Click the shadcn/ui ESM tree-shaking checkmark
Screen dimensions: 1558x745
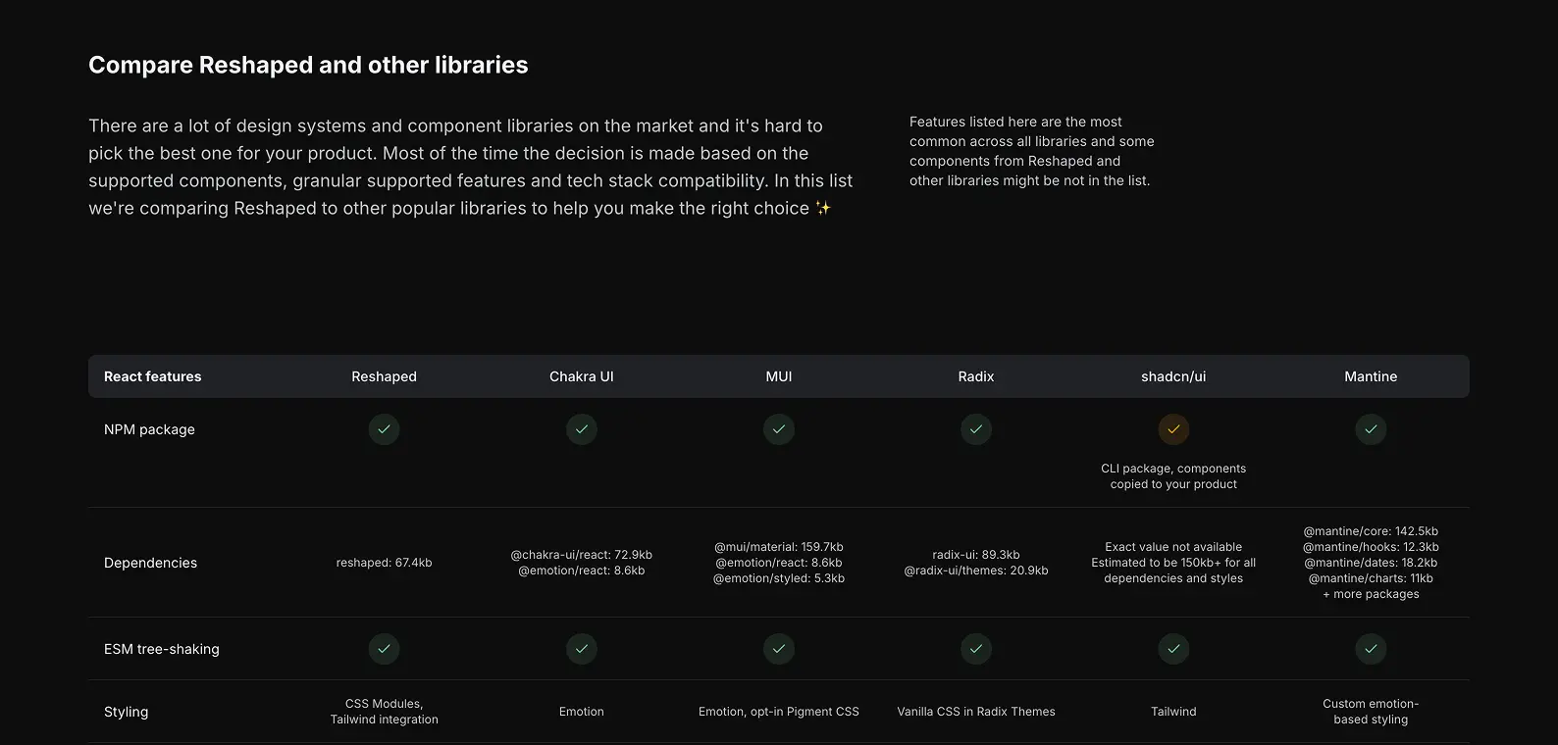1173,649
